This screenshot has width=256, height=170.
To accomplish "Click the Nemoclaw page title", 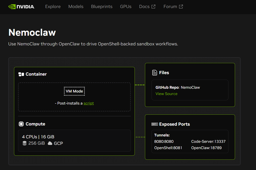I will tap(32, 32).
